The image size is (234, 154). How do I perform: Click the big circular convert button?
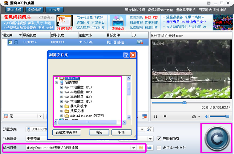[217, 139]
